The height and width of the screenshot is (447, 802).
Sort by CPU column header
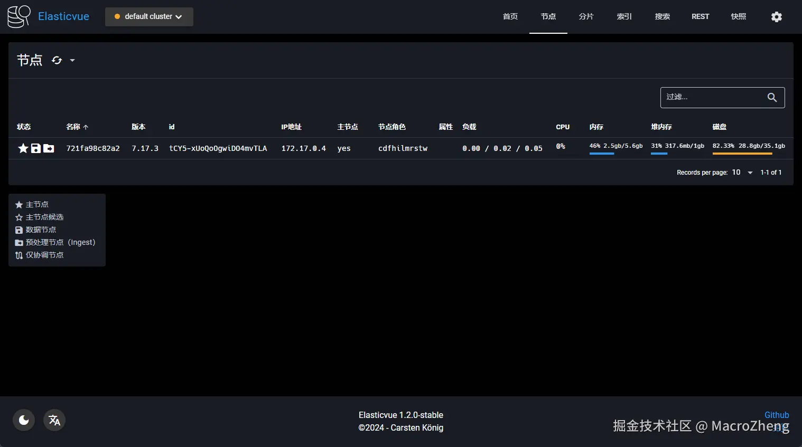[563, 127]
